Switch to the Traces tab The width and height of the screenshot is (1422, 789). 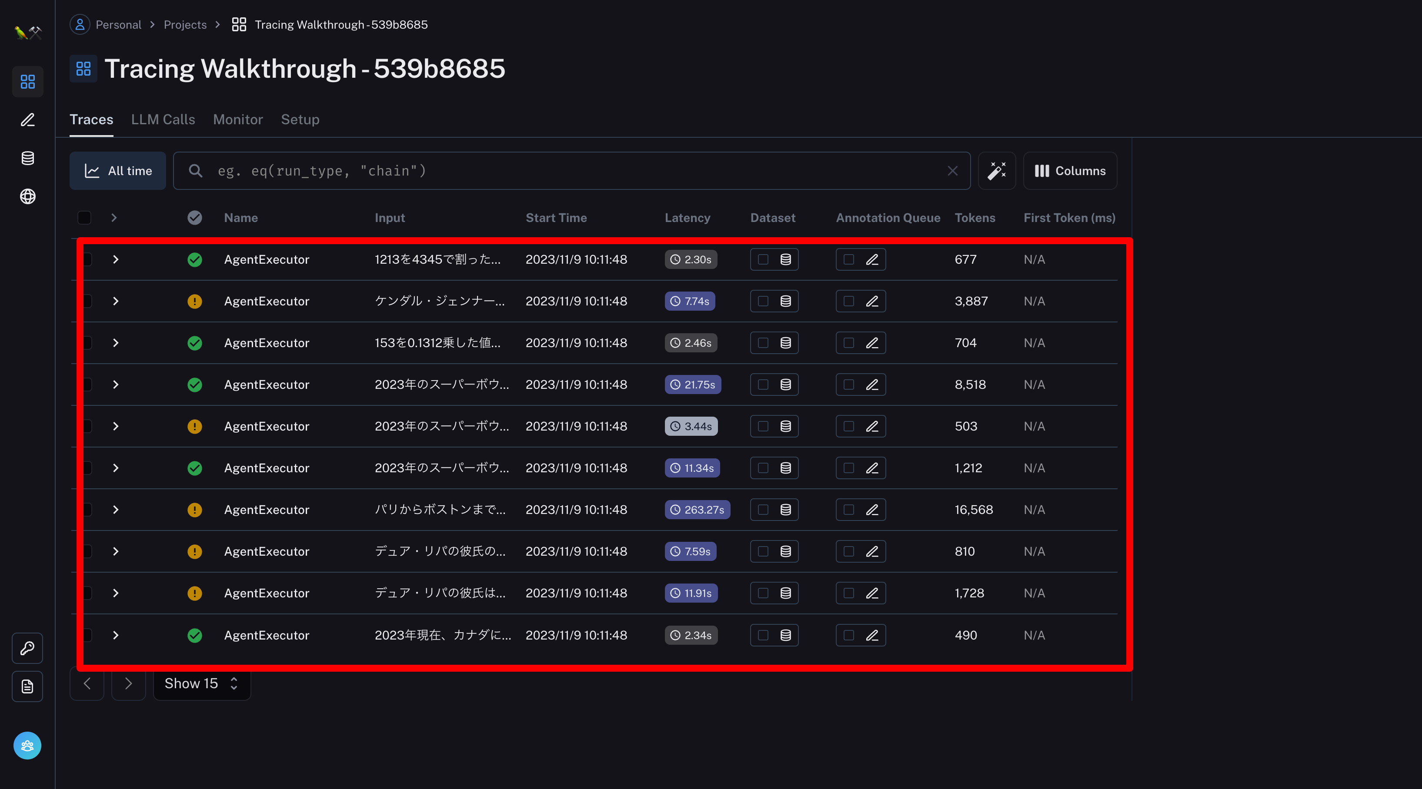pyautogui.click(x=92, y=119)
